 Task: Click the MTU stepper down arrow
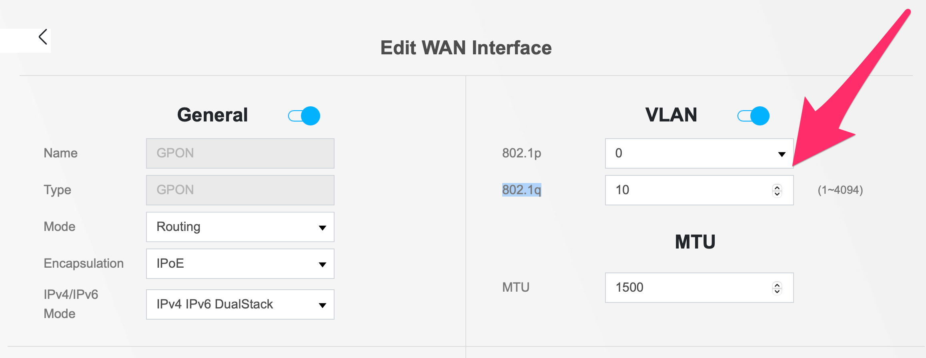pos(777,291)
